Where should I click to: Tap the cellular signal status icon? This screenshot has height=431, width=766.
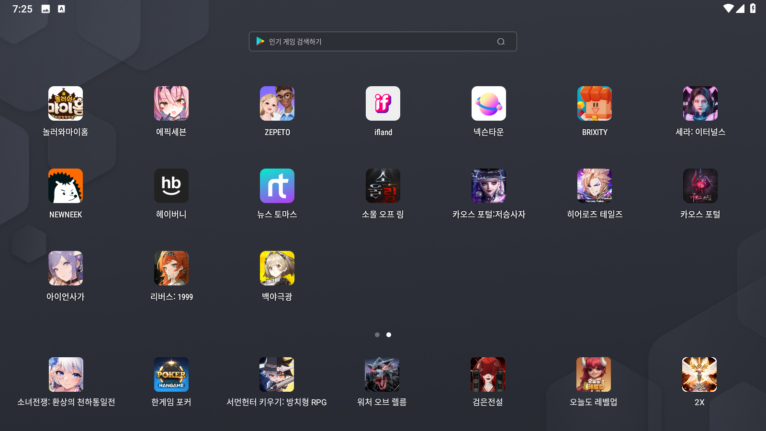[x=740, y=9]
